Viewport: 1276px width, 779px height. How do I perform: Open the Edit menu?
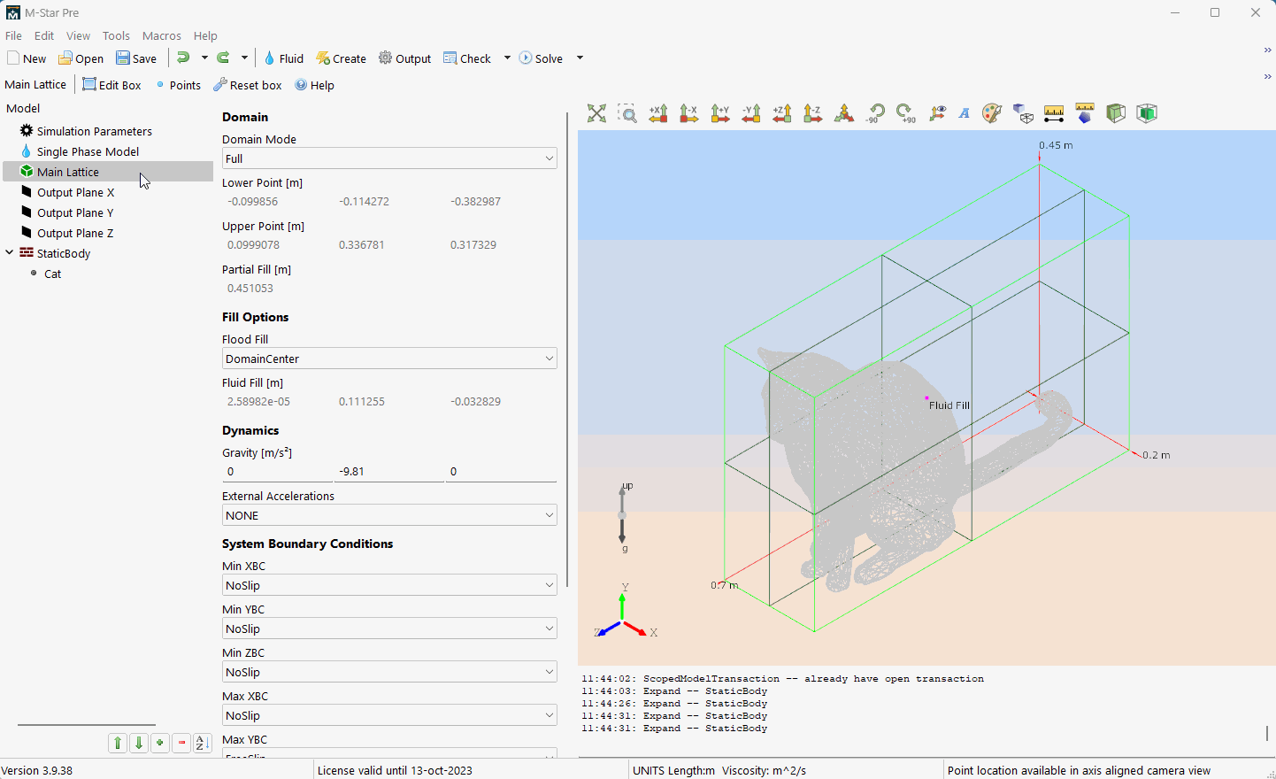(x=44, y=35)
